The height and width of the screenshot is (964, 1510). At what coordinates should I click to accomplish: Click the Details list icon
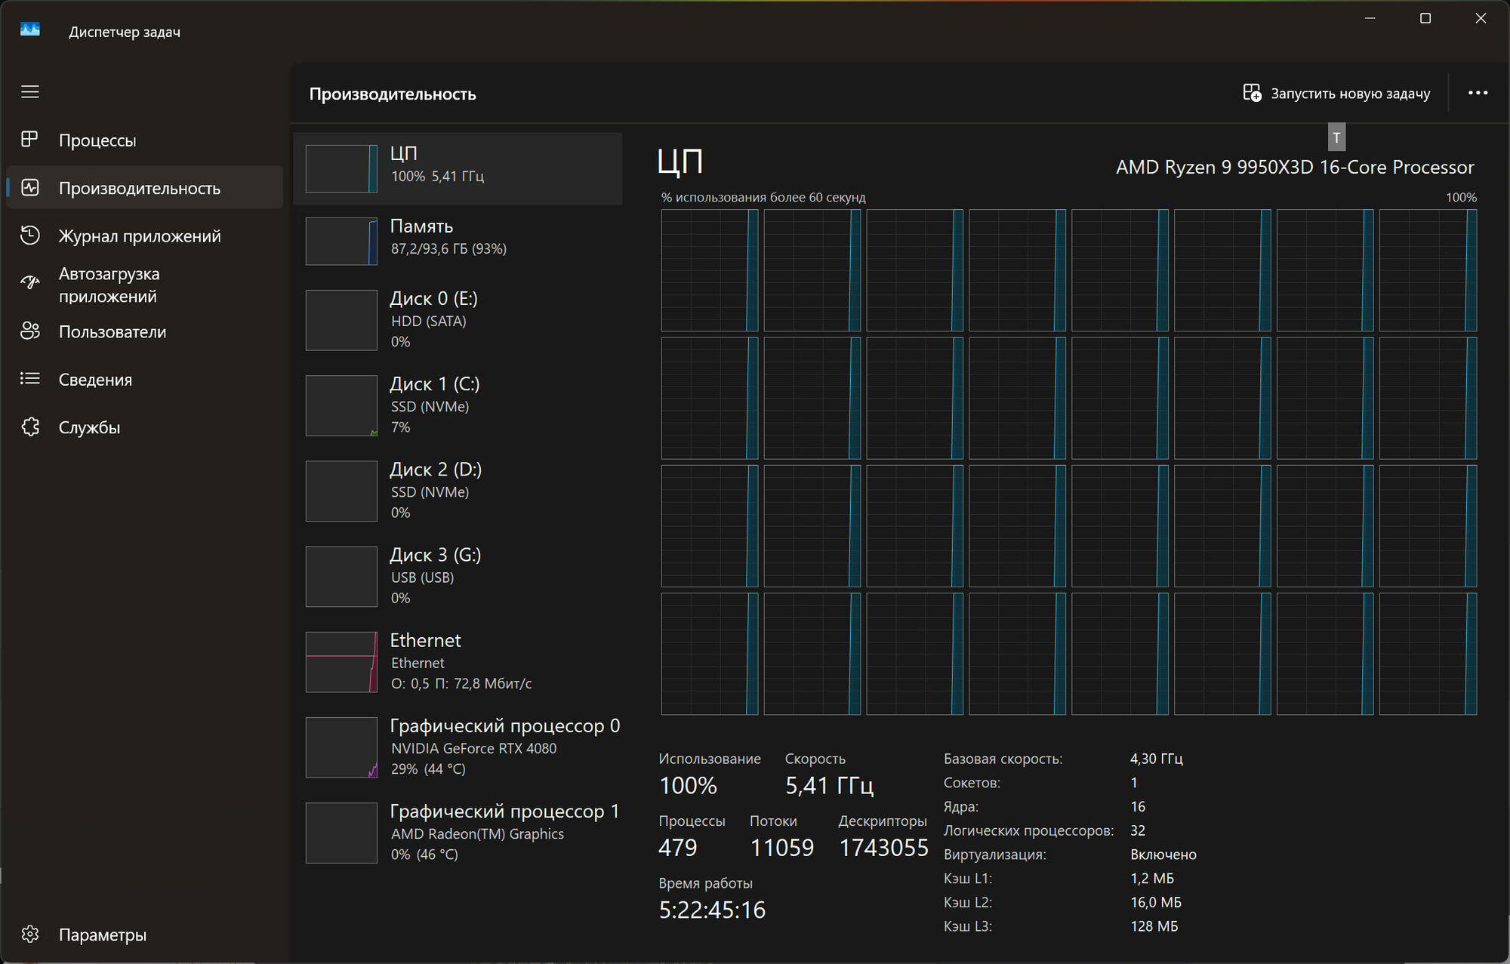(30, 379)
